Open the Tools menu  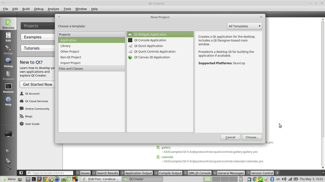click(67, 9)
